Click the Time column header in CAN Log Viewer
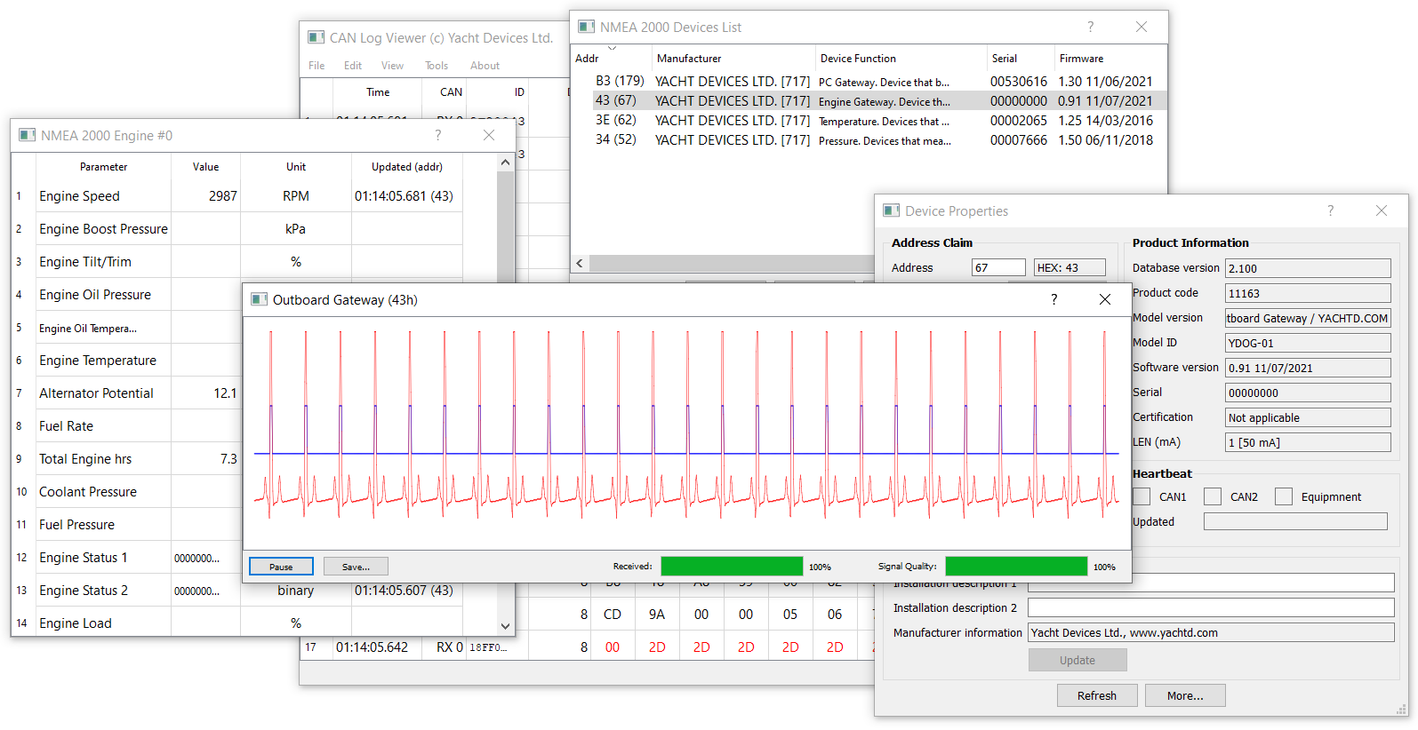Viewport: 1418px width, 730px height. (x=378, y=91)
